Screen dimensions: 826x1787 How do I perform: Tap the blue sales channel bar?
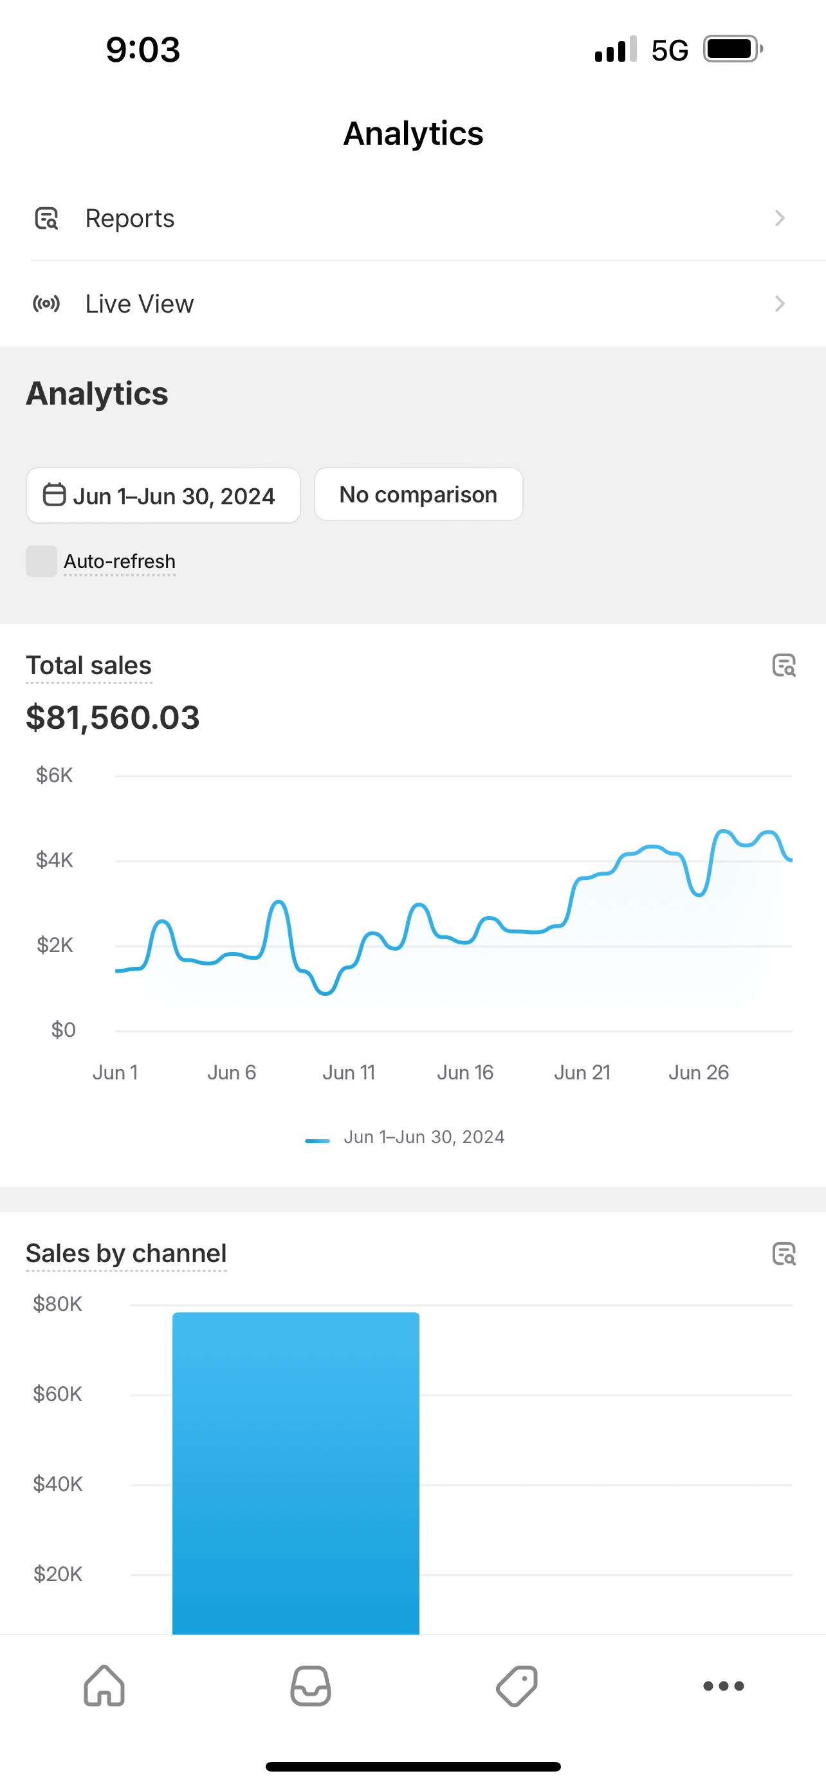click(x=295, y=1471)
